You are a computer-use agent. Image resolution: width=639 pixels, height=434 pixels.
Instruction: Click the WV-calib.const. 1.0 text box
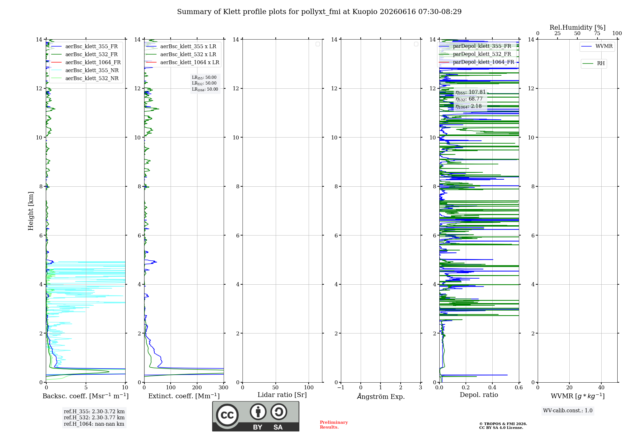568,411
